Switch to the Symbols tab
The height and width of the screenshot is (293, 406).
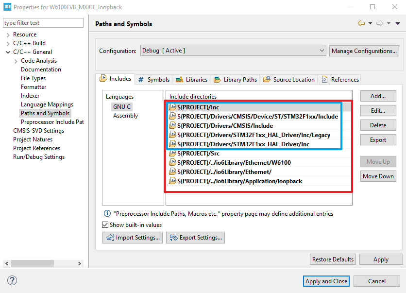[x=154, y=80]
